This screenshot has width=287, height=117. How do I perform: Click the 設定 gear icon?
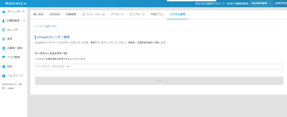pos(4,67)
